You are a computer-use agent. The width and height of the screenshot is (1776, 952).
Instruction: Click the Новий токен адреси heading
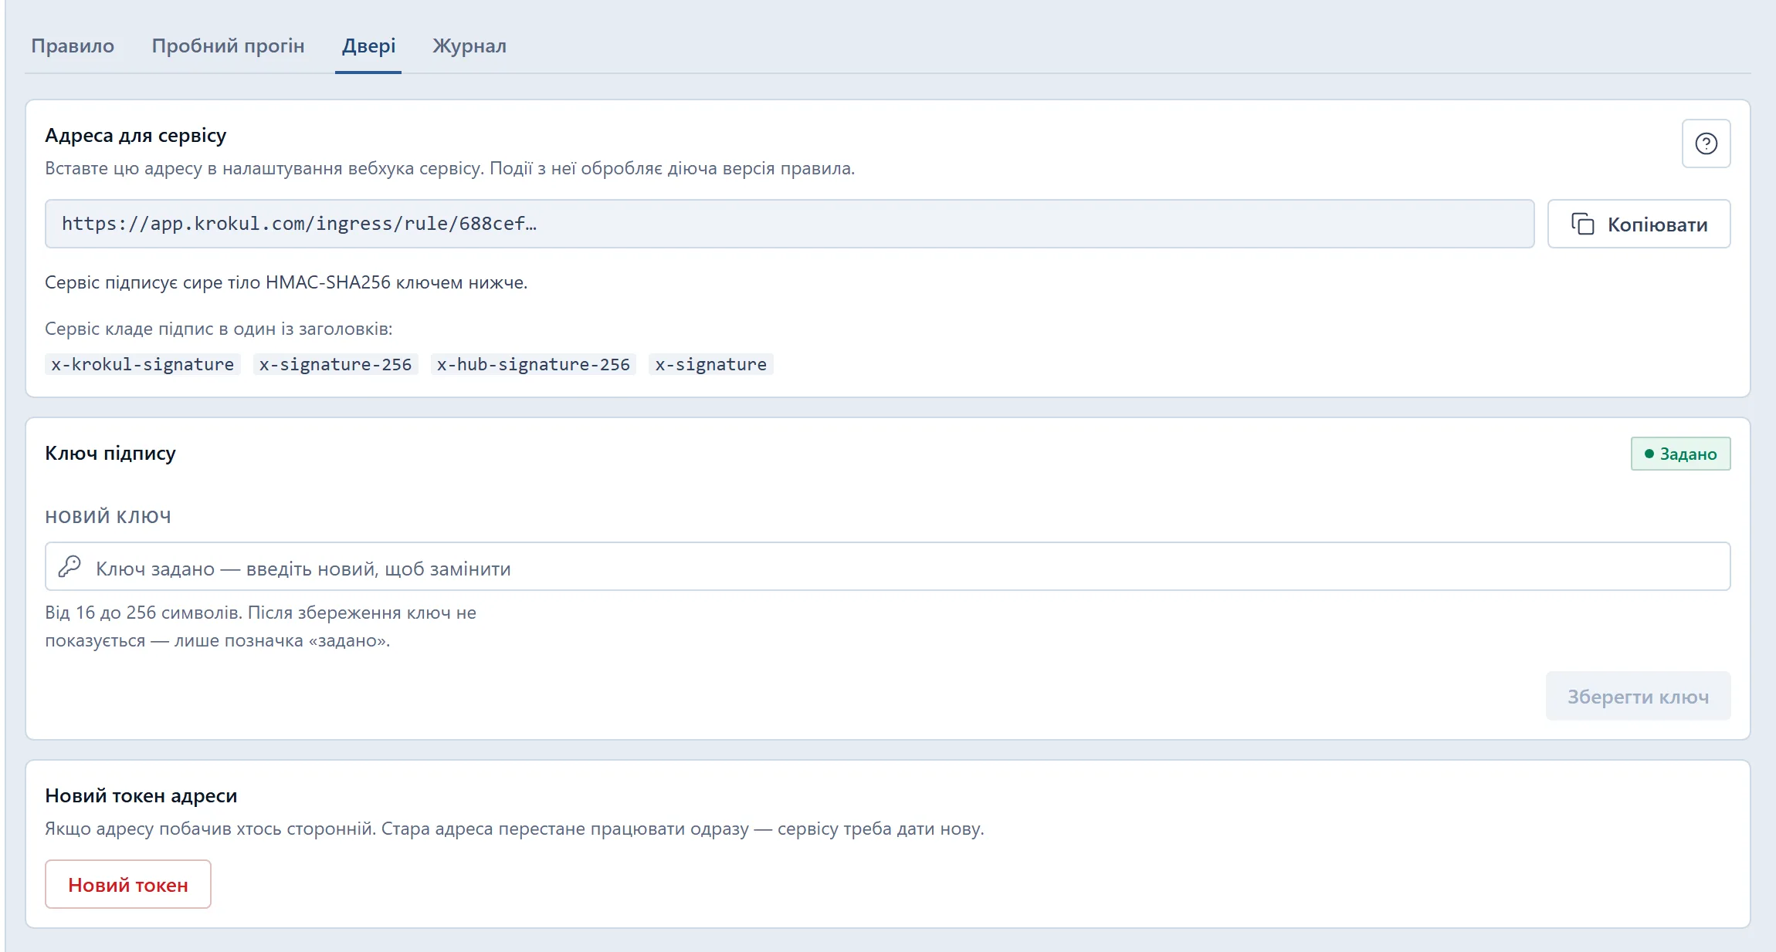pyautogui.click(x=141, y=795)
